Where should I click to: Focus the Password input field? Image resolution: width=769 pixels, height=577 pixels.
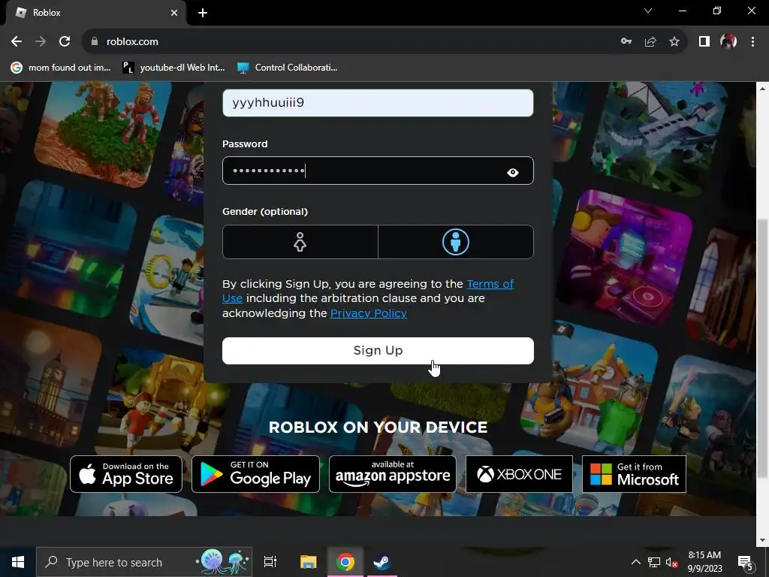coord(378,171)
